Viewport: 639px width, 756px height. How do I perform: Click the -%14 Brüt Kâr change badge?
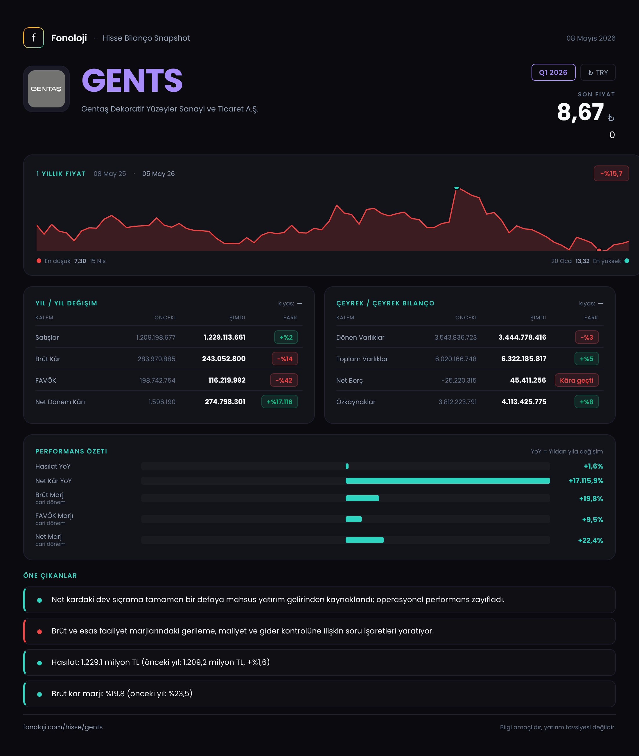tap(285, 359)
